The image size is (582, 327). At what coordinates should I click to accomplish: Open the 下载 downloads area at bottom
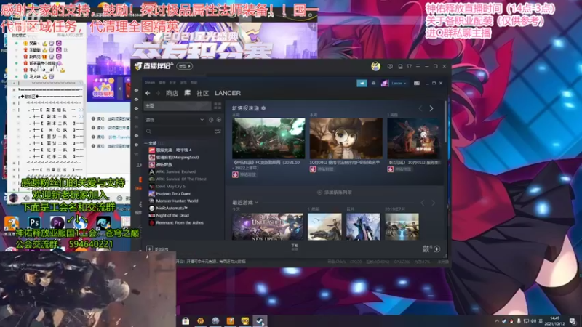pyautogui.click(x=295, y=247)
